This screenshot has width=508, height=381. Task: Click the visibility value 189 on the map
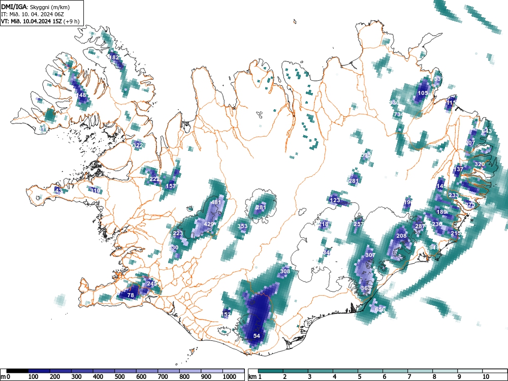coord(441,212)
